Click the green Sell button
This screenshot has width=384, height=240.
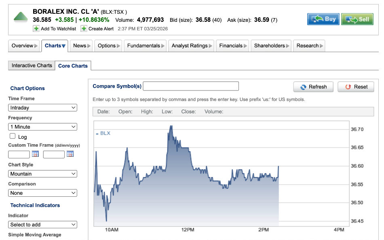click(x=357, y=19)
